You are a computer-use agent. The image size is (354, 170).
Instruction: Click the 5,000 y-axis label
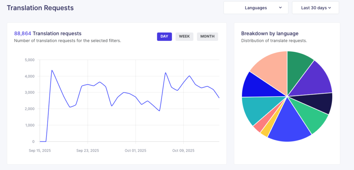tap(30, 60)
